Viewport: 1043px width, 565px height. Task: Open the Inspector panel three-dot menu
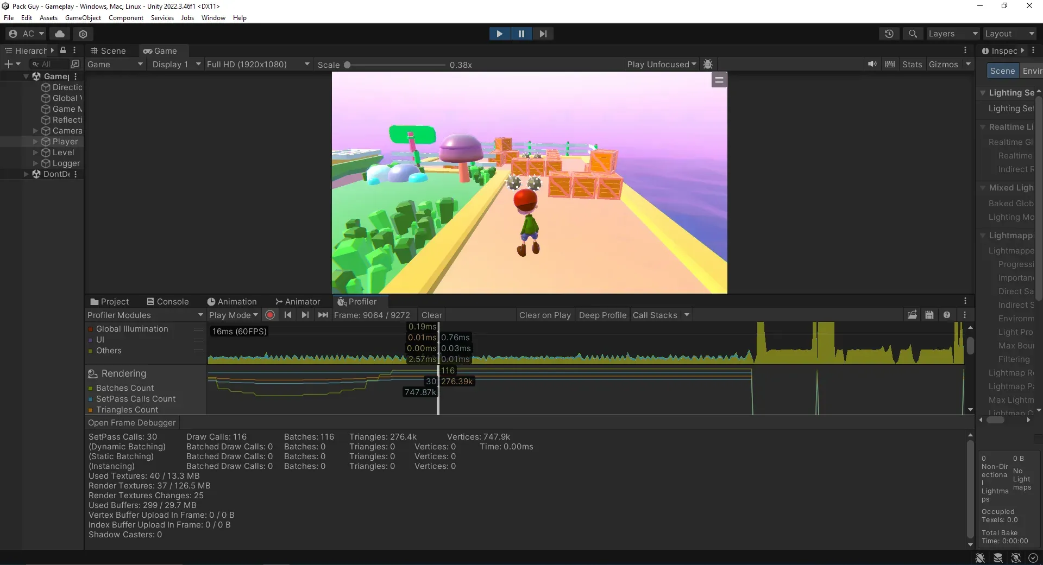click(1033, 50)
